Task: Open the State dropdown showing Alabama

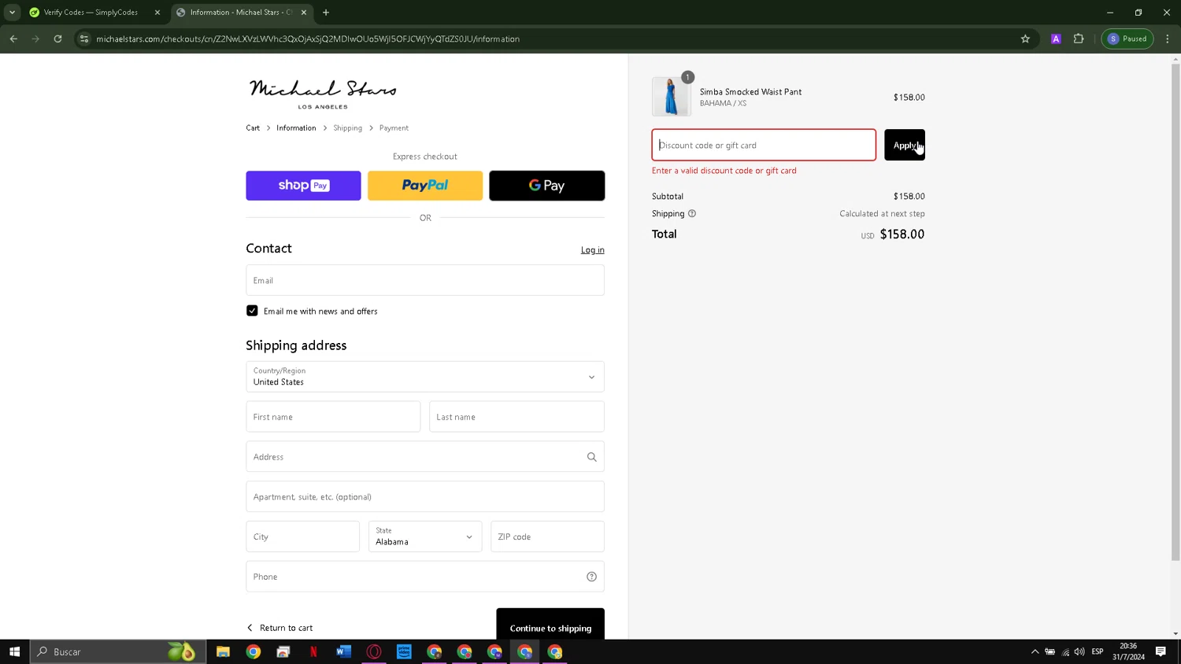Action: click(x=425, y=537)
